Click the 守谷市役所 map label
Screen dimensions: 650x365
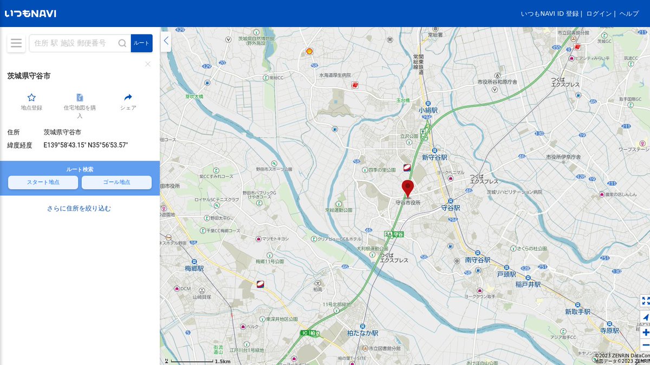coord(408,203)
